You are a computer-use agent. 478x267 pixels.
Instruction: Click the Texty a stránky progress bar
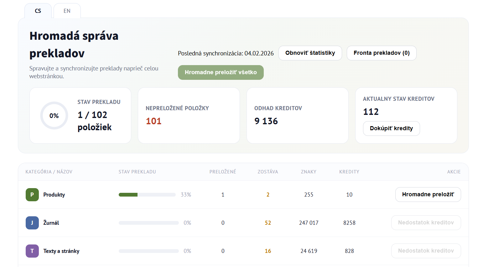[x=148, y=251]
